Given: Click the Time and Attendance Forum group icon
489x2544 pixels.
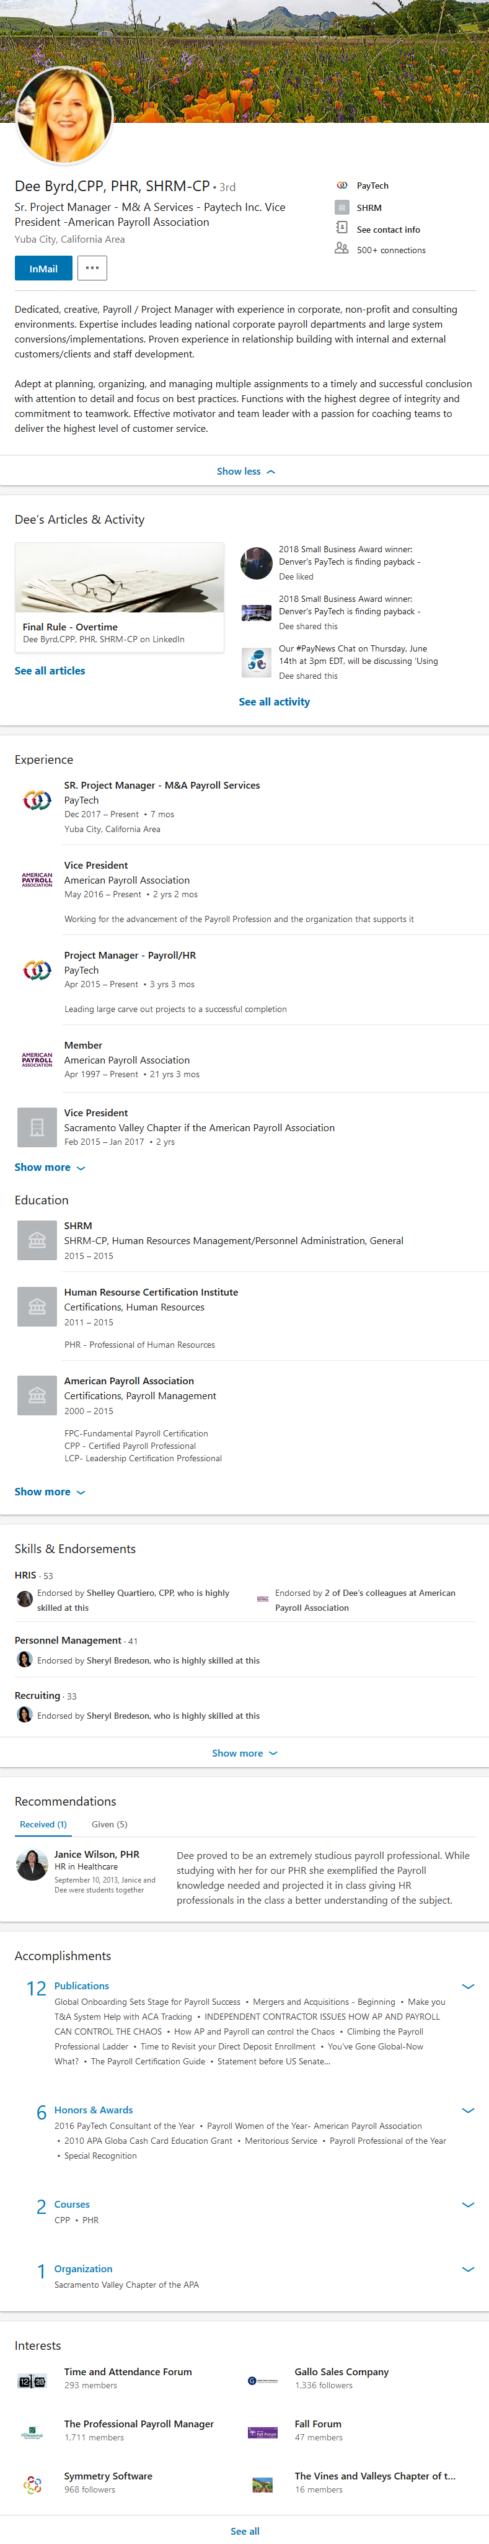Looking at the screenshot, I should pyautogui.click(x=32, y=2381).
